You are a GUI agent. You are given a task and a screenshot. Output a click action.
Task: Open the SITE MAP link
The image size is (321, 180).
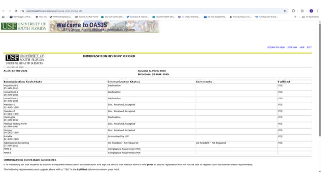292,47
